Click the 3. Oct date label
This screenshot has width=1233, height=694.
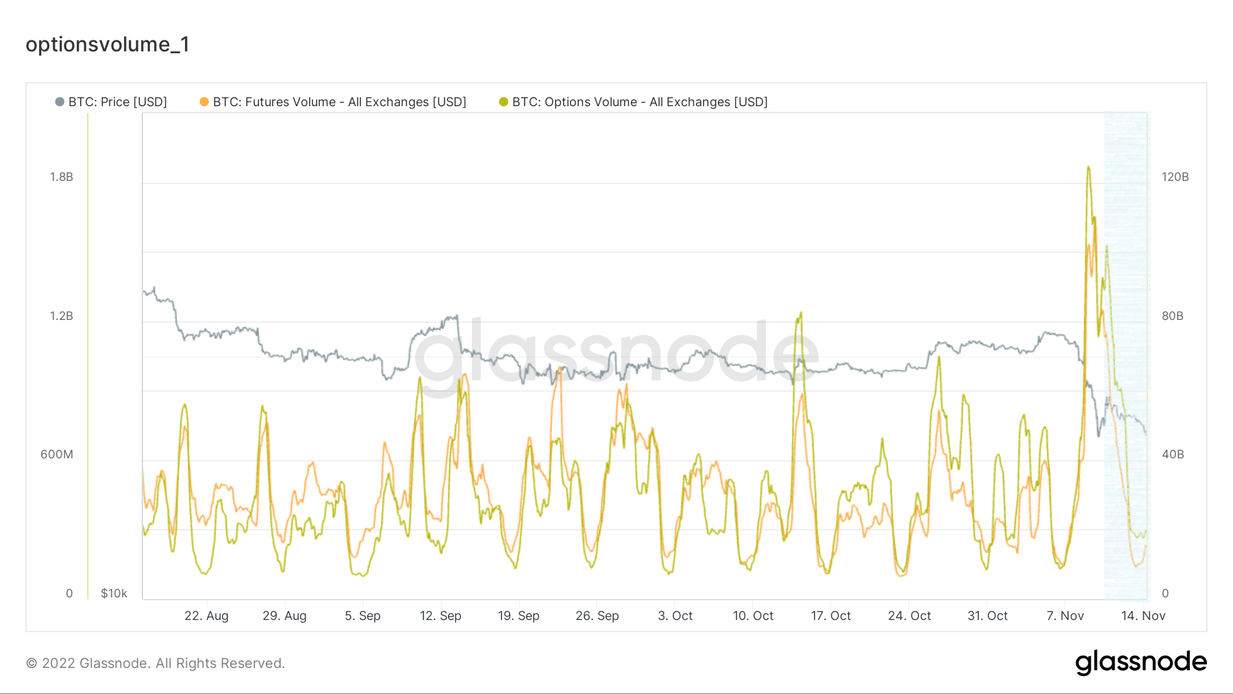pos(675,616)
